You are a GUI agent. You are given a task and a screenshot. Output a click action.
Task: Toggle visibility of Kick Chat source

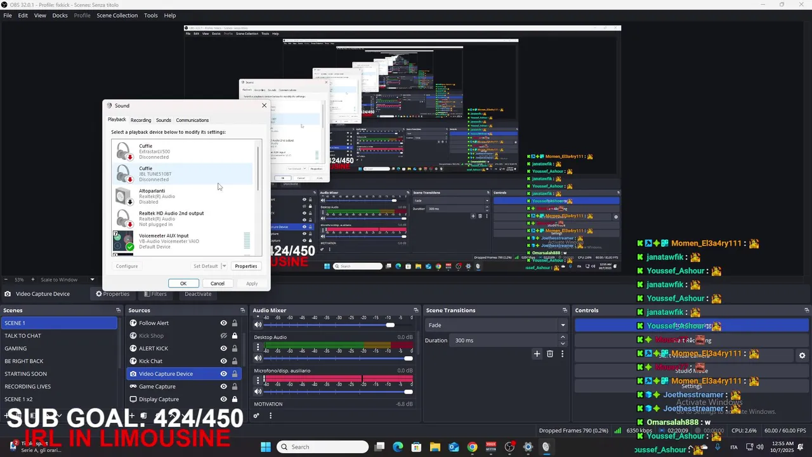[x=223, y=361]
